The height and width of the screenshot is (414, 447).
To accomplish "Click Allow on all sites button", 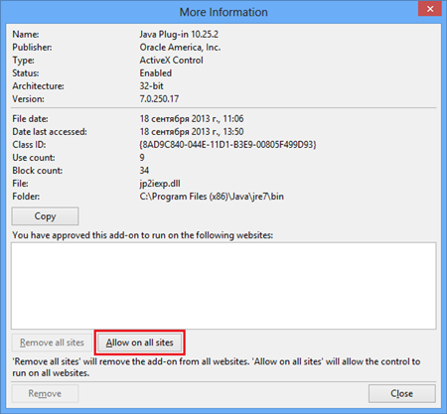I will click(139, 343).
